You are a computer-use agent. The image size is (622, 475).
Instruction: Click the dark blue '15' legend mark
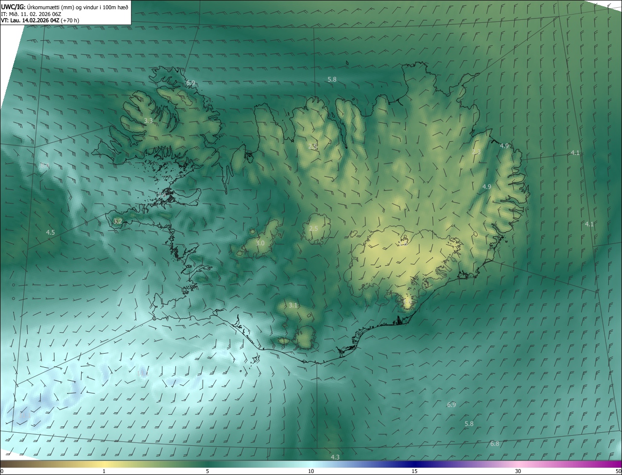tap(415, 471)
